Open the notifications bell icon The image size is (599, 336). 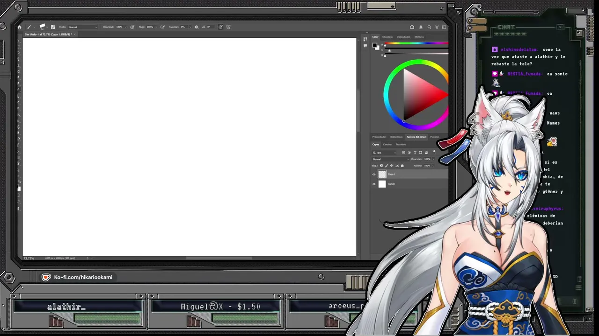click(x=421, y=27)
